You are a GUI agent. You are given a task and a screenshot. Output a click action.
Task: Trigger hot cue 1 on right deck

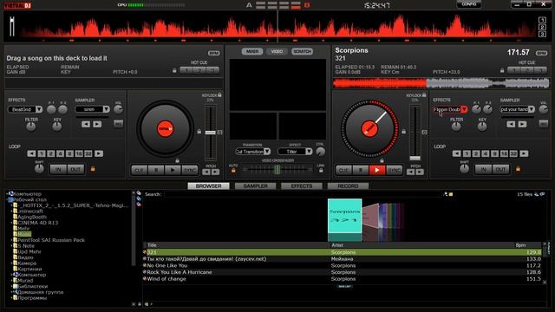pos(514,70)
